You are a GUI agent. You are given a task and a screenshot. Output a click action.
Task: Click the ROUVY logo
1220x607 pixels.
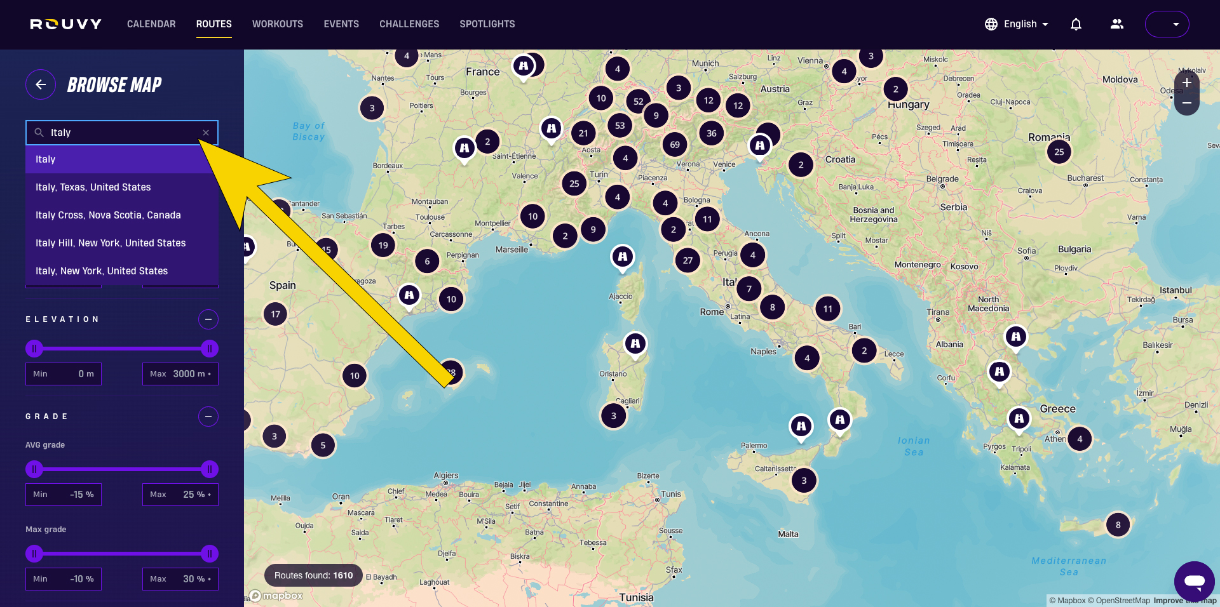[66, 24]
